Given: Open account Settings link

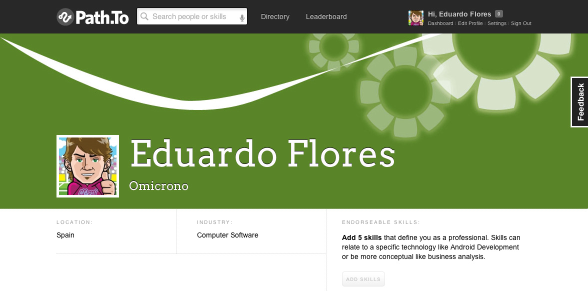Looking at the screenshot, I should pyautogui.click(x=496, y=23).
